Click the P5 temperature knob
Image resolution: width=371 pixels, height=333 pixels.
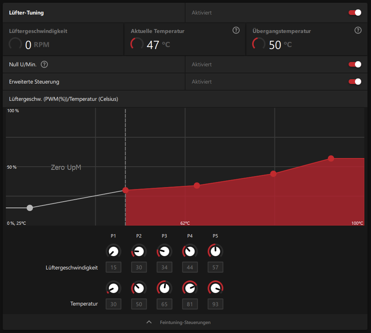pos(215,288)
